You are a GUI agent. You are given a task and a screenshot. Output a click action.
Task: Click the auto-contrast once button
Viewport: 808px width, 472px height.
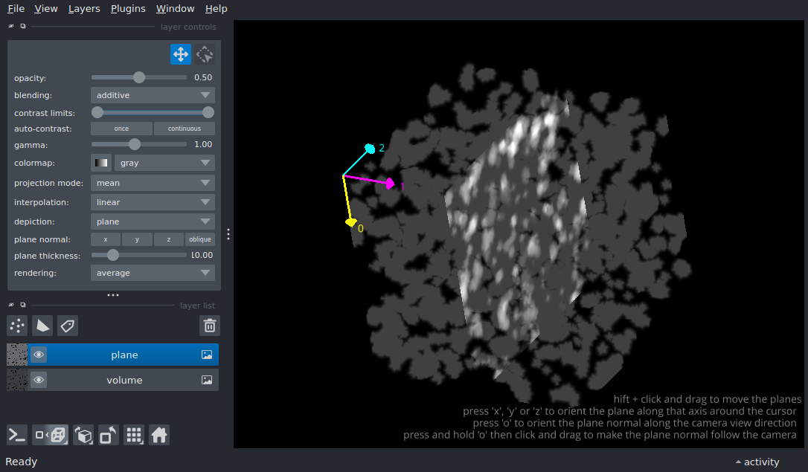pos(121,129)
